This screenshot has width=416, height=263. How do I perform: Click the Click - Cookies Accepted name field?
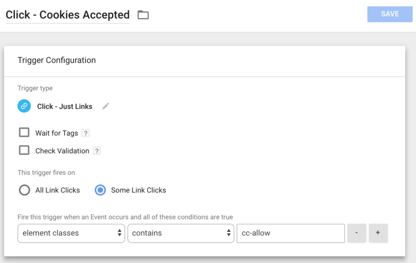point(68,15)
